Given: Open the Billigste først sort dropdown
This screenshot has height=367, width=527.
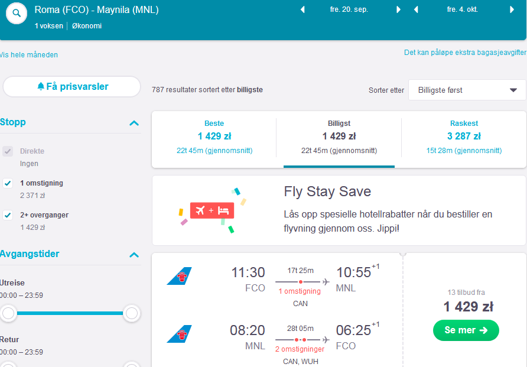Looking at the screenshot, I should click(x=467, y=90).
